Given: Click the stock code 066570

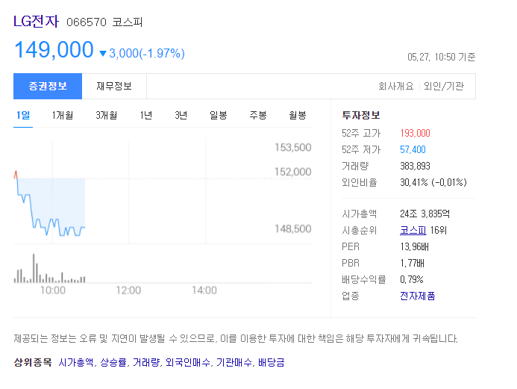Looking at the screenshot, I should (87, 22).
